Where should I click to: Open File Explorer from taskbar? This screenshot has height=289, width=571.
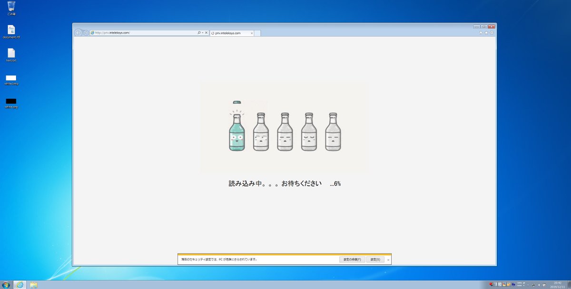point(33,284)
